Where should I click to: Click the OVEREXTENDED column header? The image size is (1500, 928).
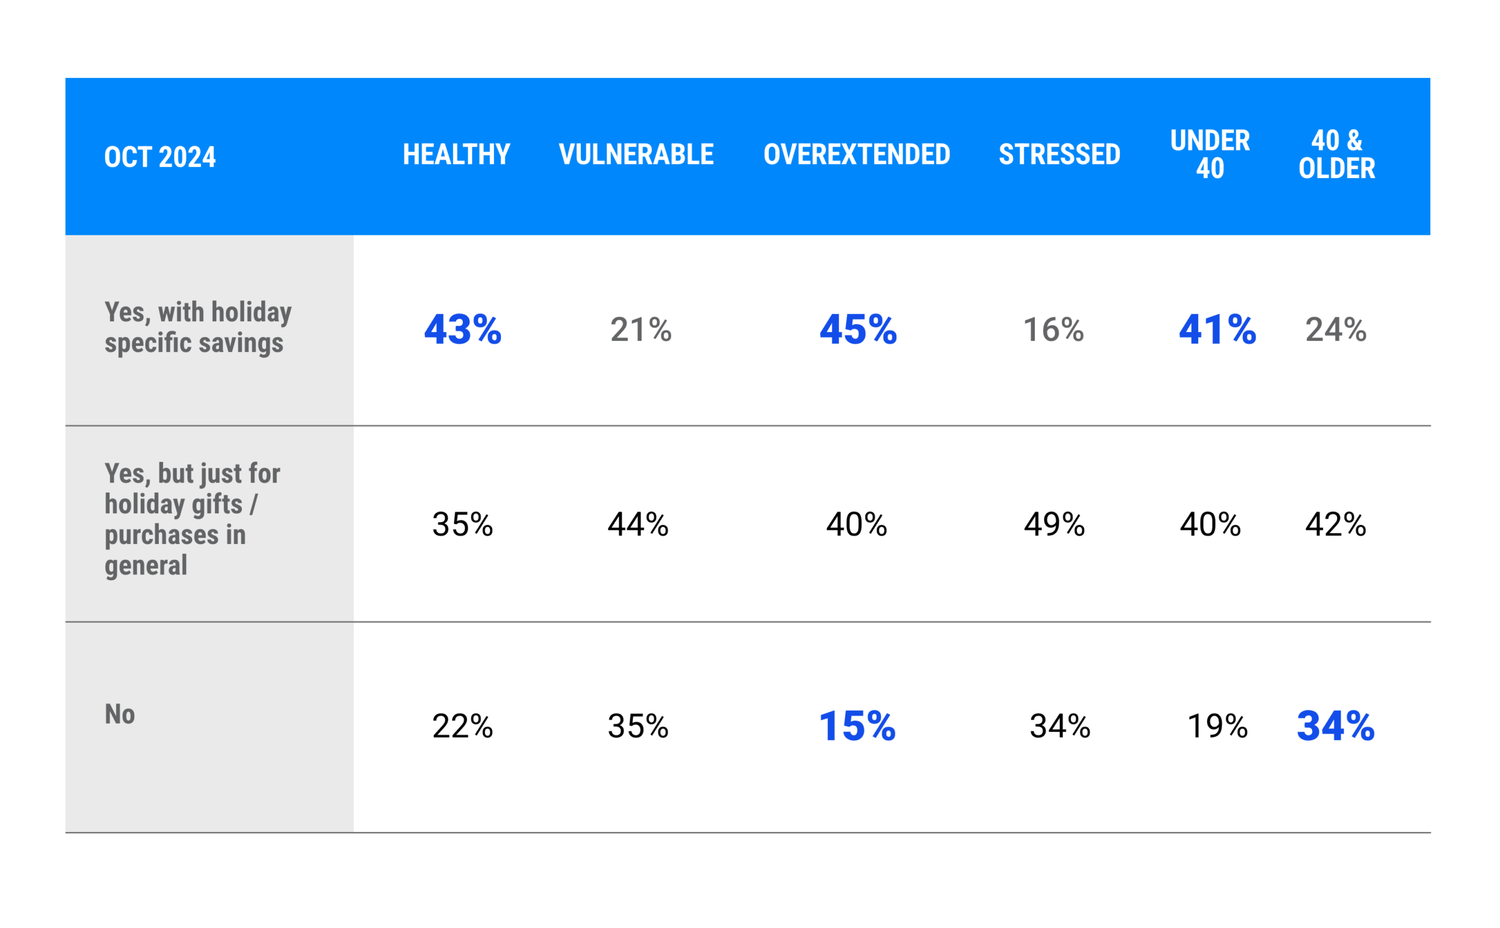(x=856, y=154)
